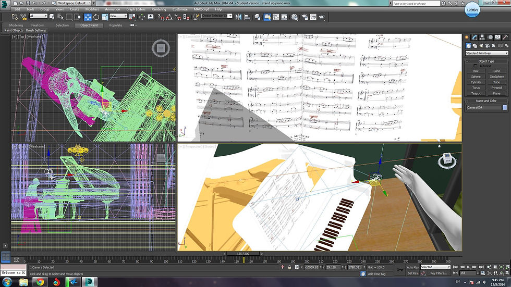This screenshot has height=287, width=511.
Task: Open the Create Selection Set dropdown
Action: [216, 16]
